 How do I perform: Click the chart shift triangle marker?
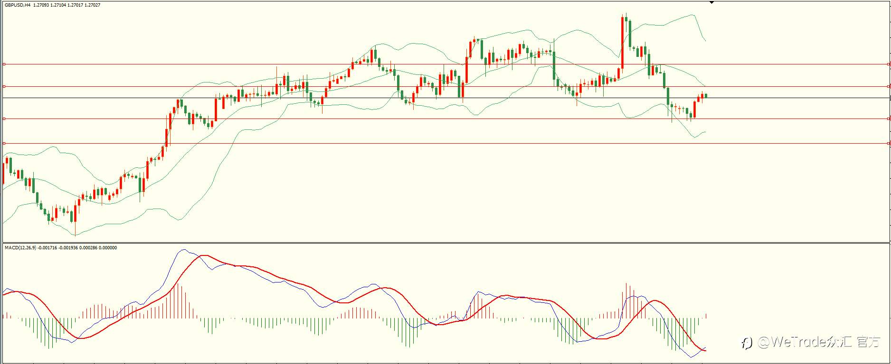(x=711, y=2)
